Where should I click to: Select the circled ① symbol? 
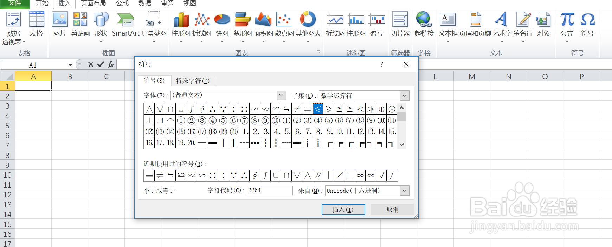(181, 120)
